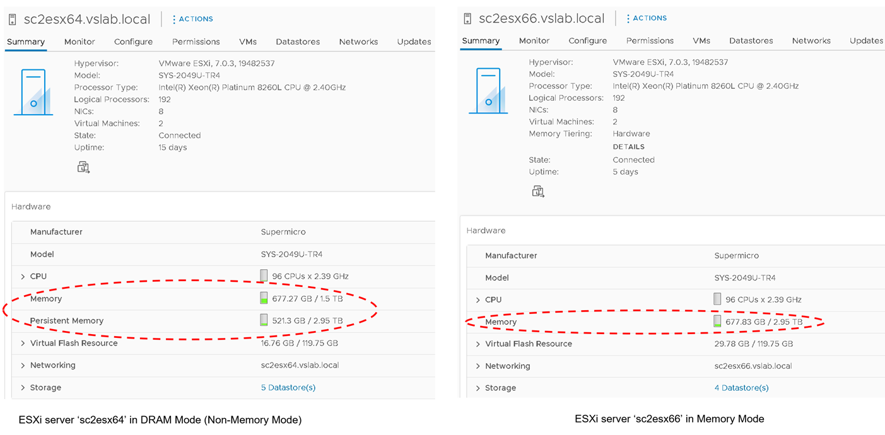Click Memory value 677.83 GB / 2.95 TB
Screen dimensions: 885x435
(x=765, y=322)
